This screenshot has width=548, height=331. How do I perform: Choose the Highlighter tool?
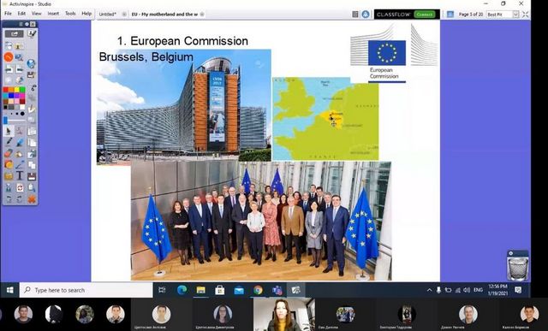pyautogui.click(x=20, y=142)
